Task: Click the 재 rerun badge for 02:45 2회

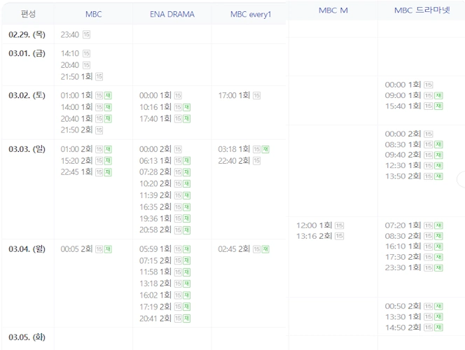Action: coord(265,249)
